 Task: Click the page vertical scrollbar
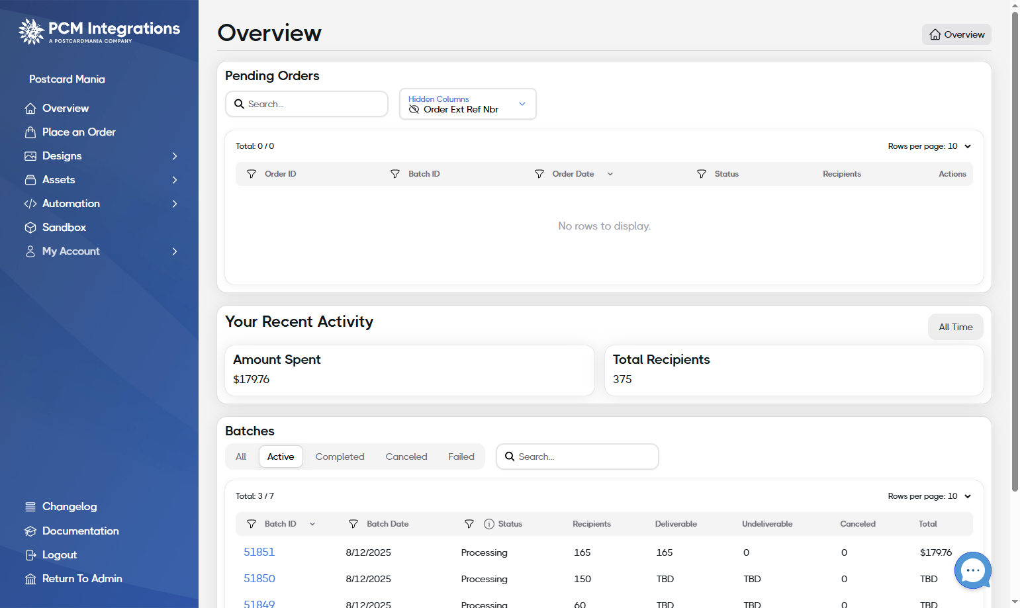point(1015,251)
